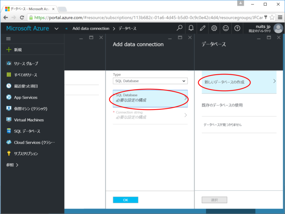Click the green plus 新規 icon
The width and height of the screenshot is (285, 214).
pos(9,49)
